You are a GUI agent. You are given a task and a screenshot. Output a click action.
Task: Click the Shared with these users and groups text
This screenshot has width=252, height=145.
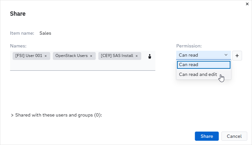59,115
